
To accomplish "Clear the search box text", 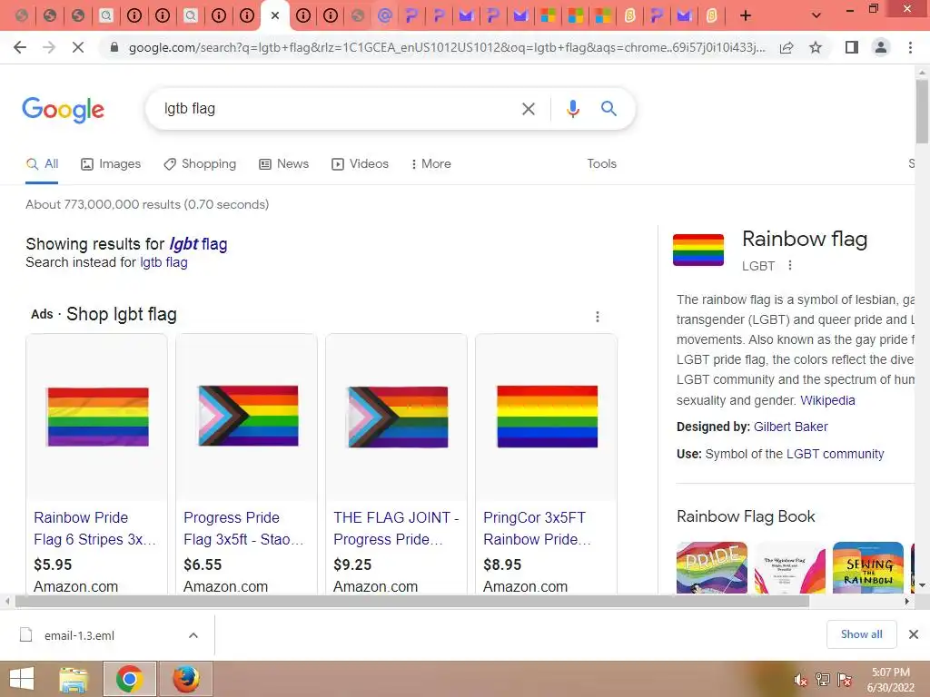I will coord(528,109).
